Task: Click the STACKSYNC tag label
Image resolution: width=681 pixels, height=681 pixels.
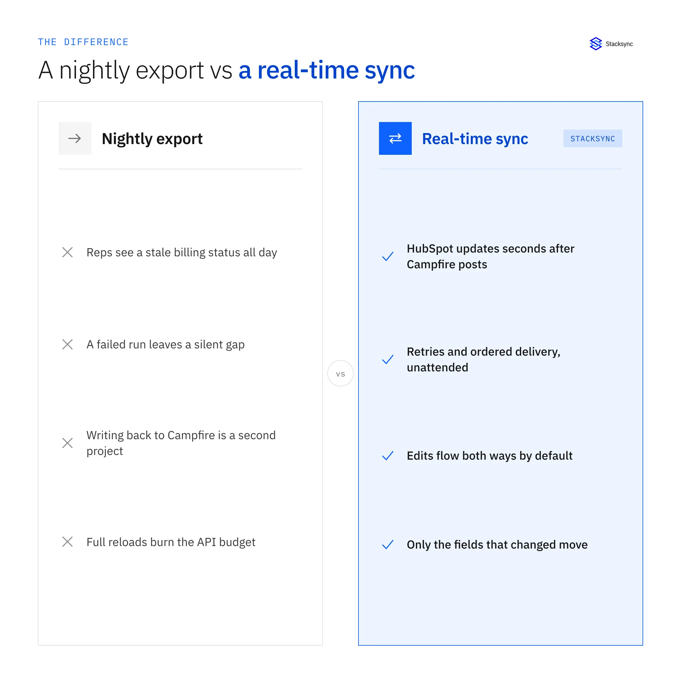Action: 592,138
